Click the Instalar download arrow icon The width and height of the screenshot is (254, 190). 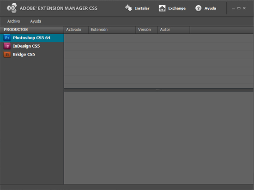click(x=129, y=8)
